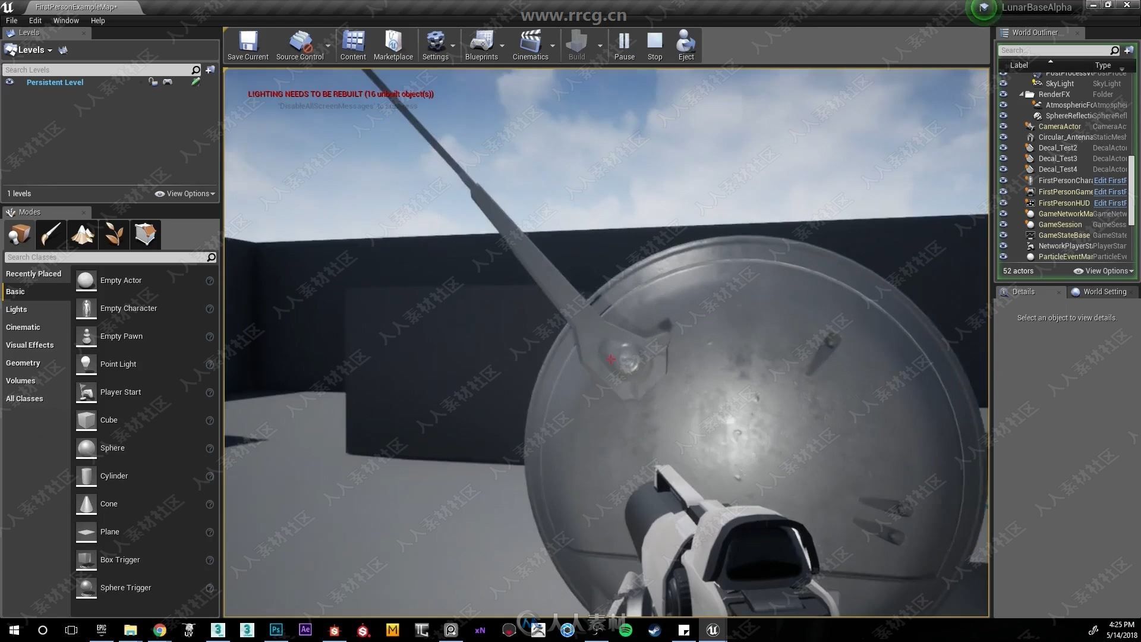Toggle visibility of GameSession actor
Screen dimensions: 1141x642
tap(1004, 225)
